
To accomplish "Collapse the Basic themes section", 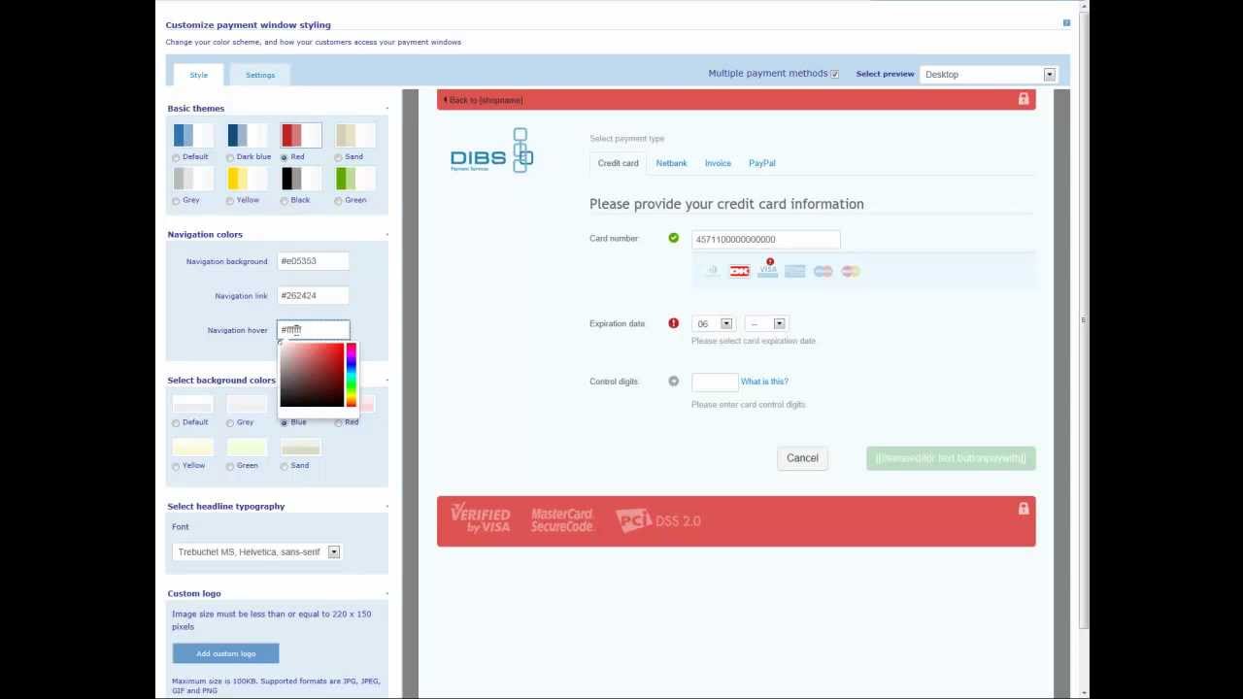I will 386,109.
